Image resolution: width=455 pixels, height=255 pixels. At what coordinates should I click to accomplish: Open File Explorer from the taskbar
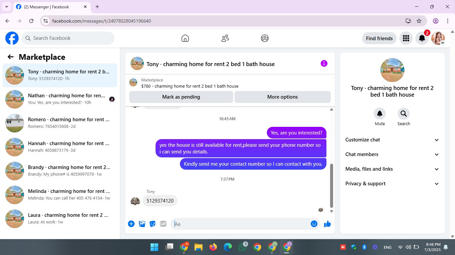pos(199,247)
